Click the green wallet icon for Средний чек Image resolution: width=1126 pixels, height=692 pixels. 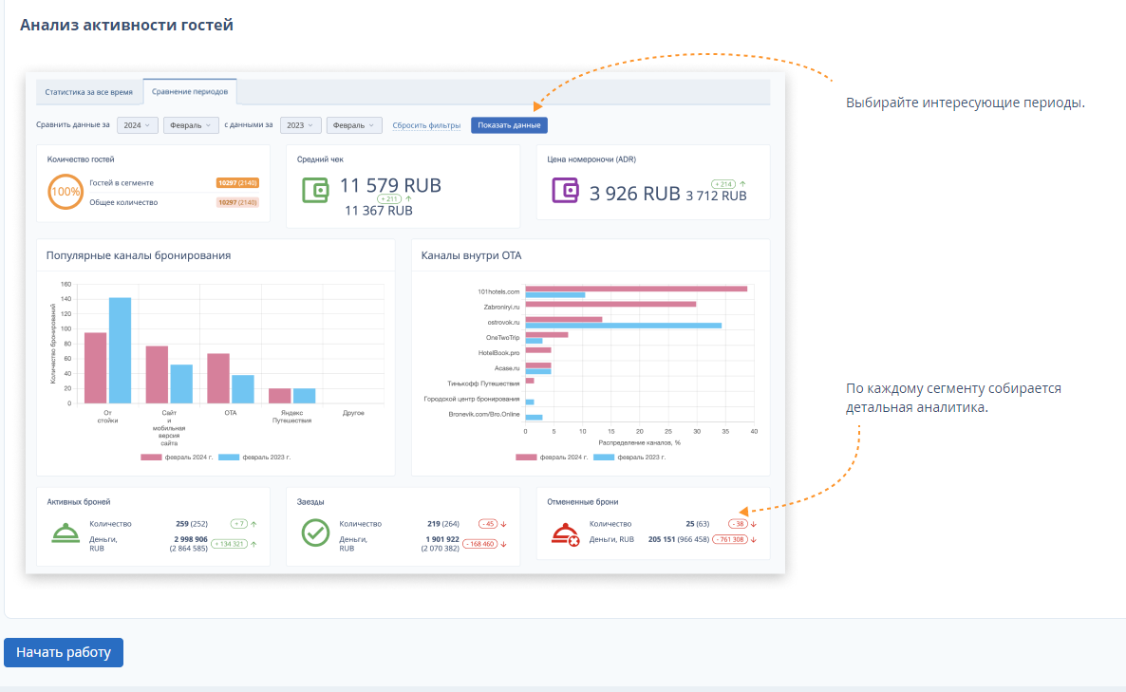(x=315, y=190)
